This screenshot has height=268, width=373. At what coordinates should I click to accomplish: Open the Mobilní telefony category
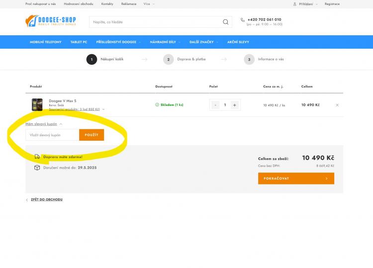point(46,42)
